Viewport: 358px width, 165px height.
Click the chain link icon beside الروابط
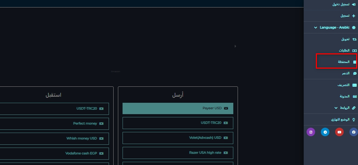(354, 108)
